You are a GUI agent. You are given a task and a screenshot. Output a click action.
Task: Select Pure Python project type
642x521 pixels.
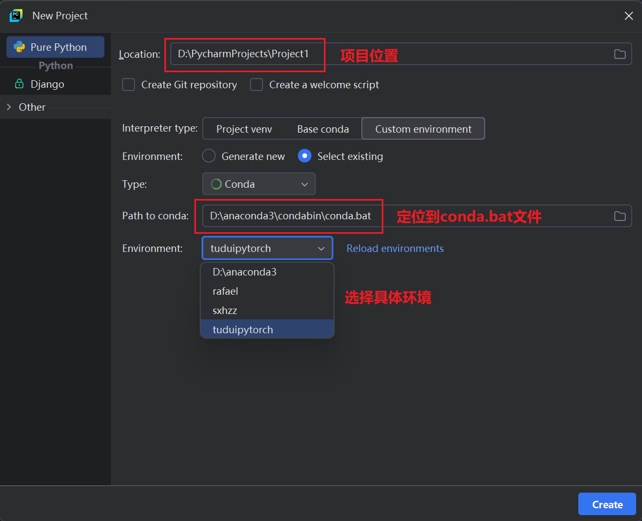pos(55,47)
